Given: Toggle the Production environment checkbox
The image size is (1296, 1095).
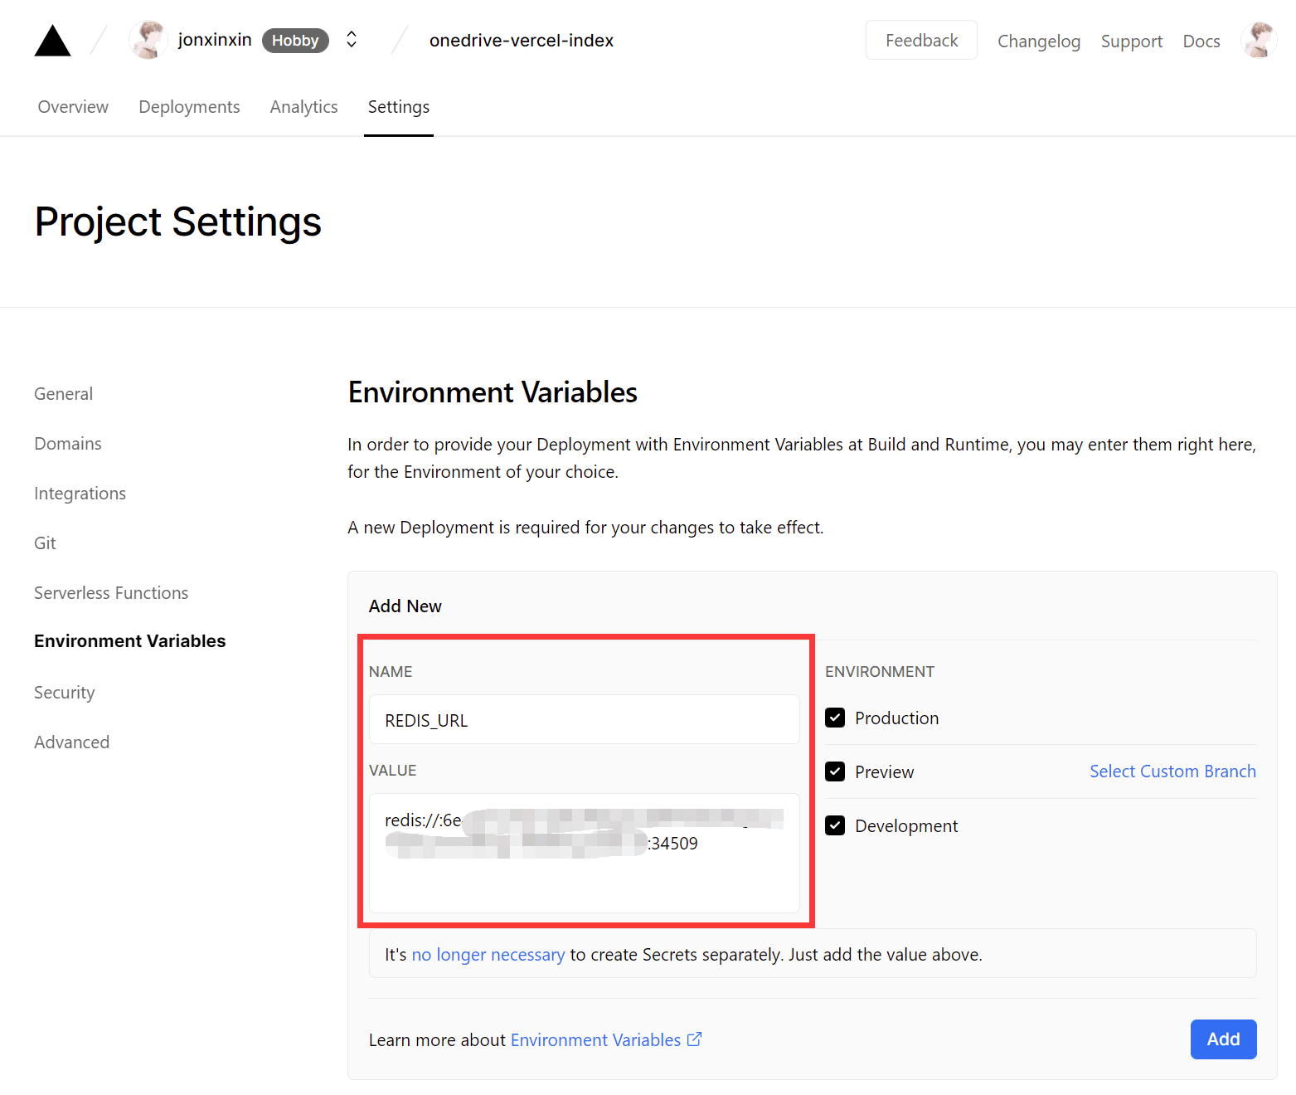Looking at the screenshot, I should (x=835, y=718).
